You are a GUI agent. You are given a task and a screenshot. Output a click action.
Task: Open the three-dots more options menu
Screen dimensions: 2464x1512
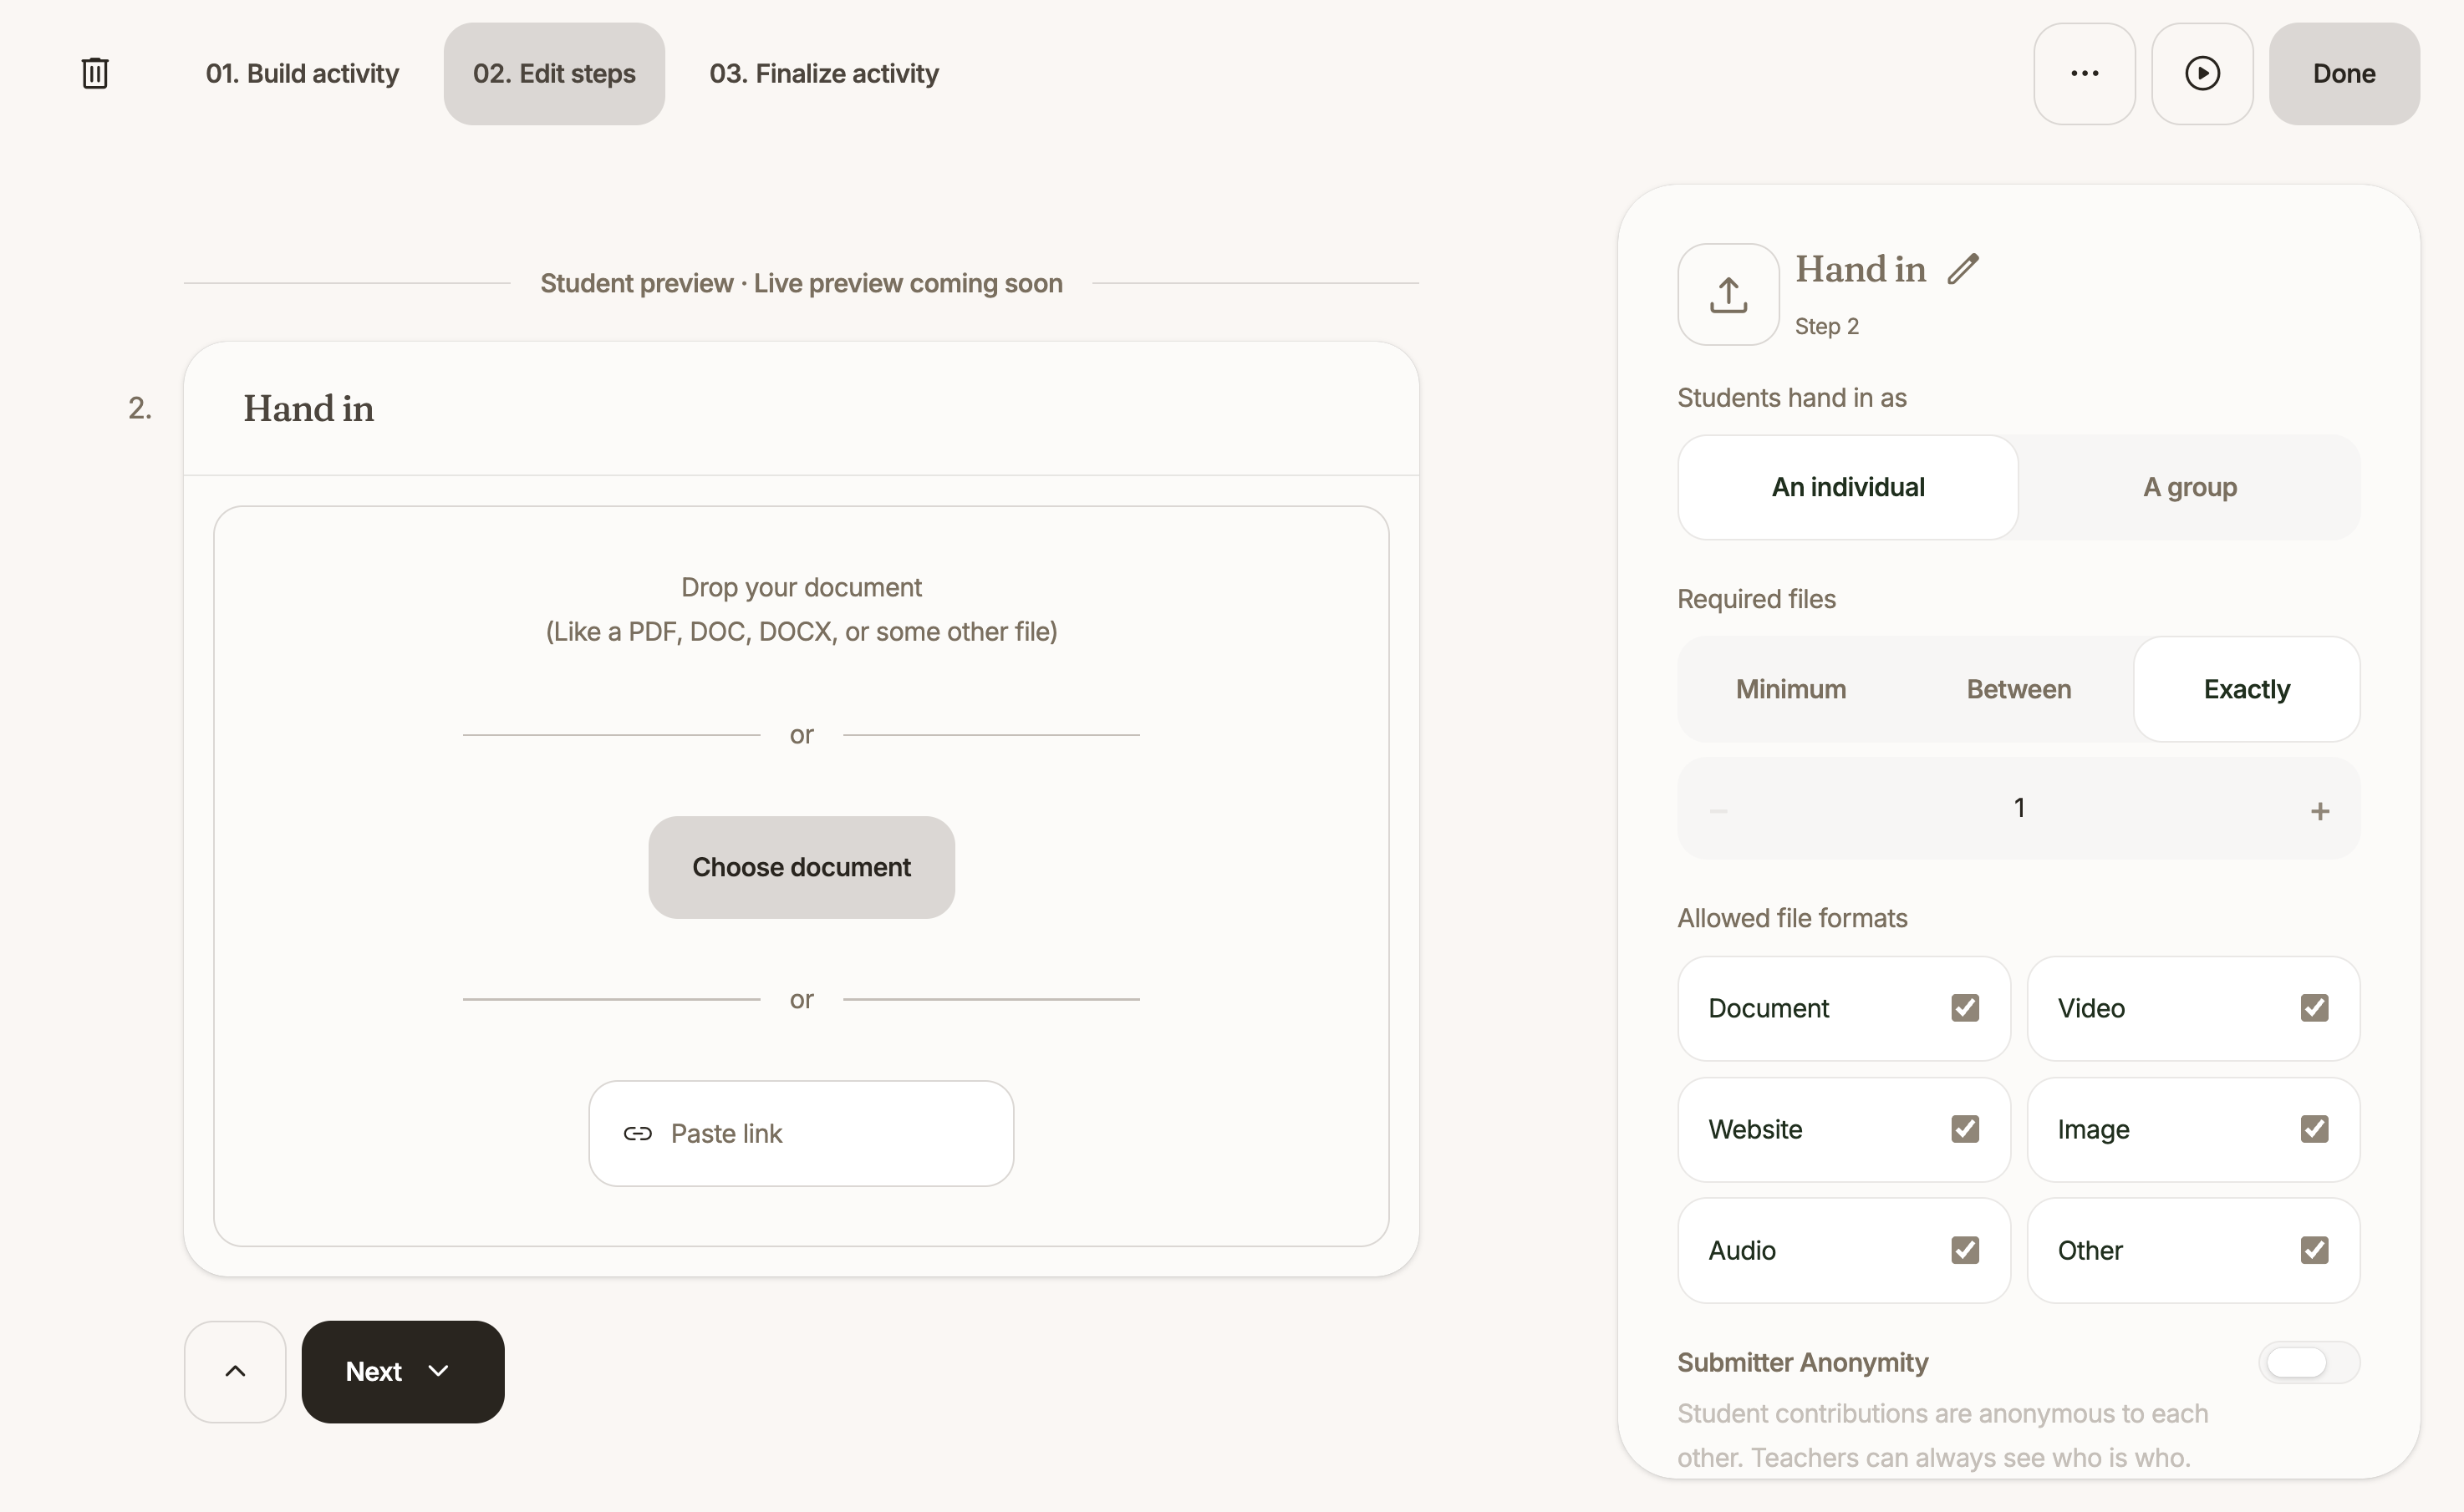[2084, 74]
